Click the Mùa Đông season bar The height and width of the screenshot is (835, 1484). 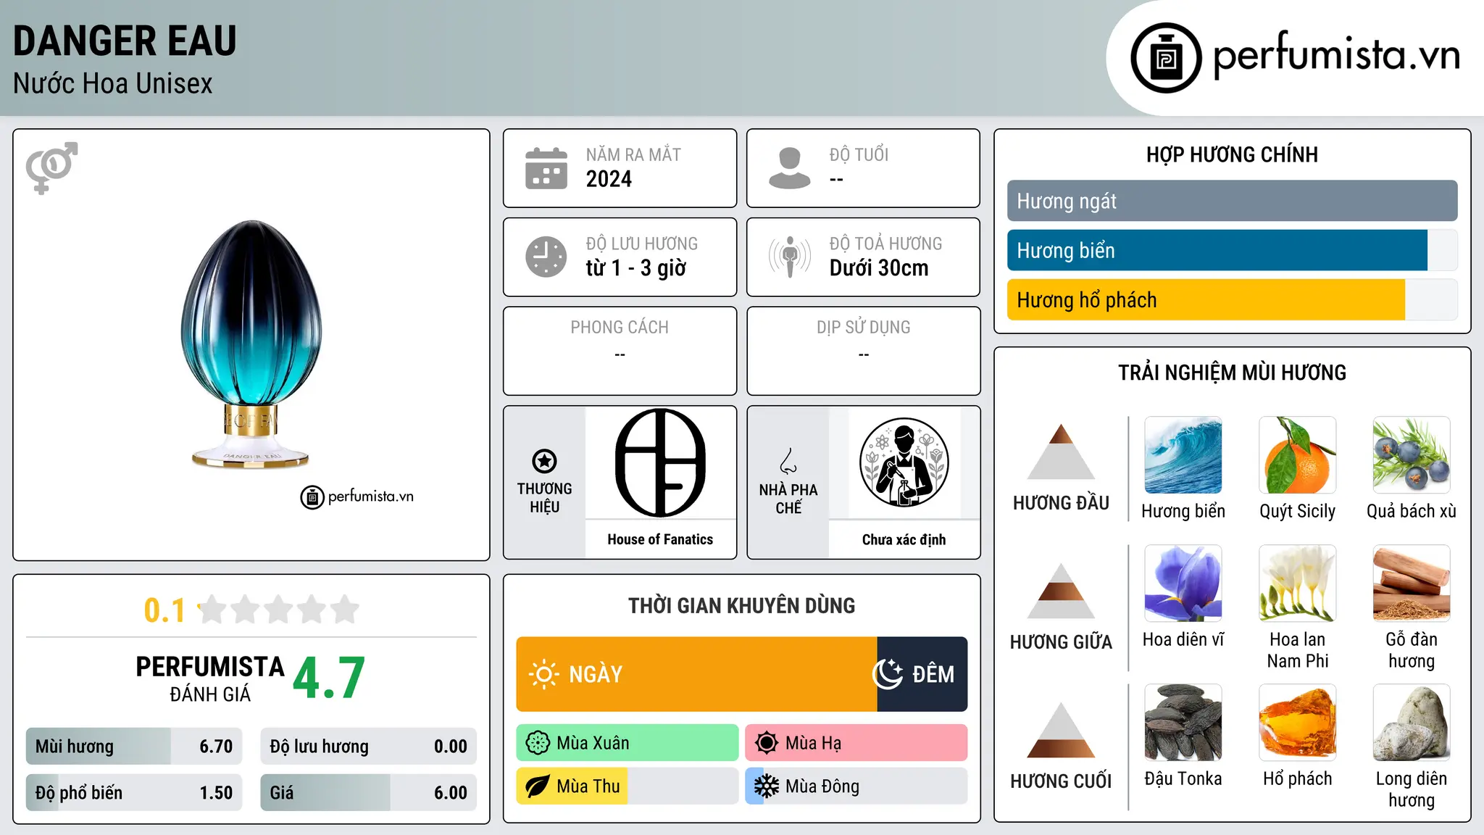(856, 786)
